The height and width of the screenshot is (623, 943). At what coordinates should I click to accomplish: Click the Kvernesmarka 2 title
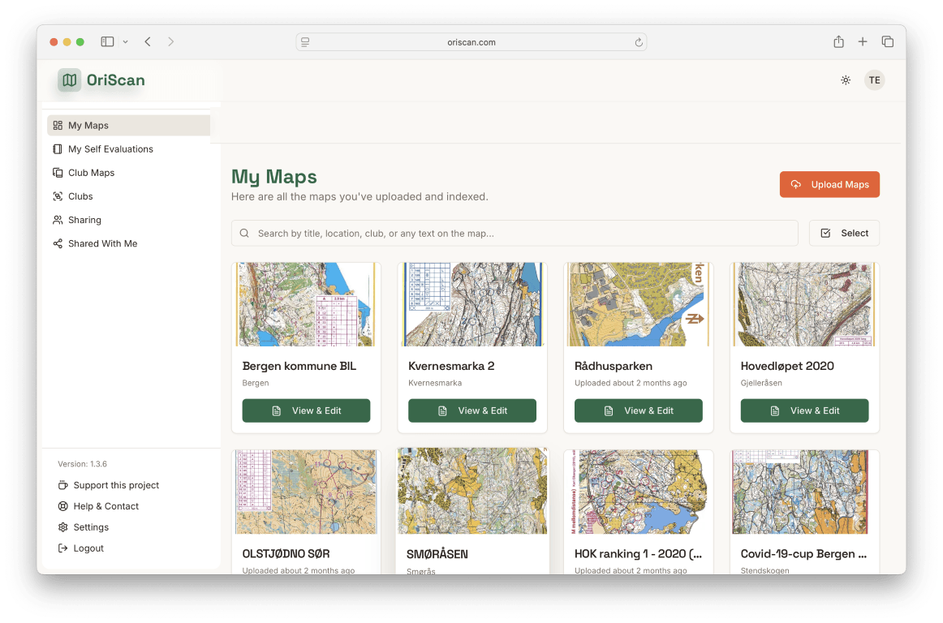click(x=451, y=366)
